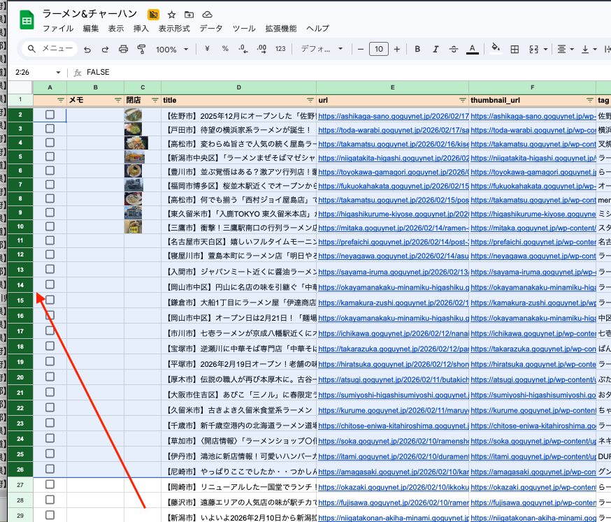
Task: Click the cloud save status icon
Action: (207, 14)
